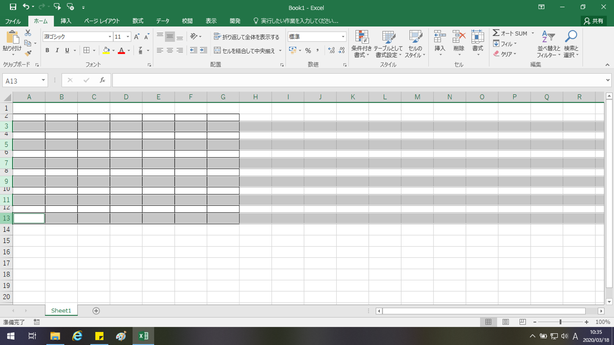Toggle center horizontal alignment
This screenshot has height=345, width=614.
[x=170, y=50]
